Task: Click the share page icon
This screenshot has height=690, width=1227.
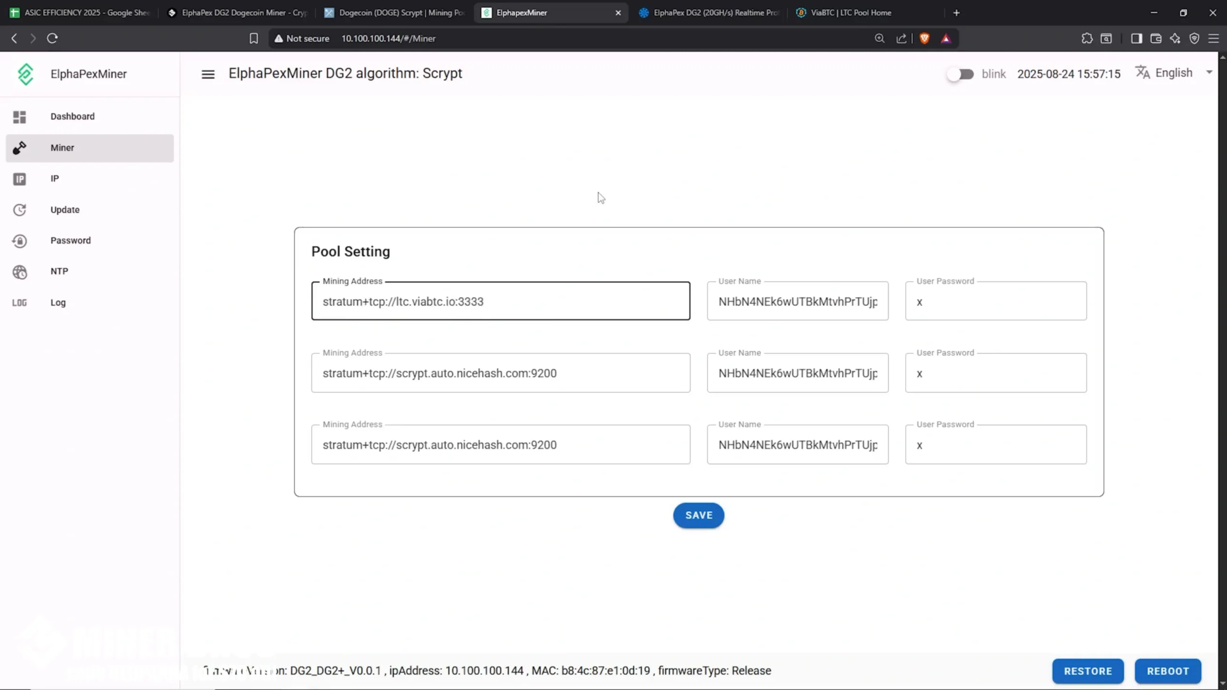Action: click(x=901, y=38)
